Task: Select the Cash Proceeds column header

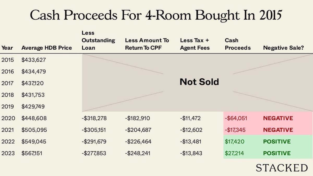Action: click(238, 44)
